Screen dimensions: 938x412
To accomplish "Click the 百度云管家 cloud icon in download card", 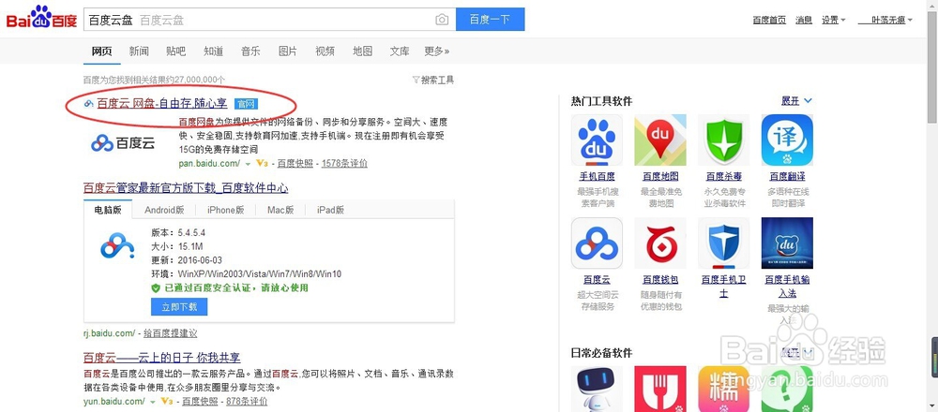I will (x=117, y=245).
